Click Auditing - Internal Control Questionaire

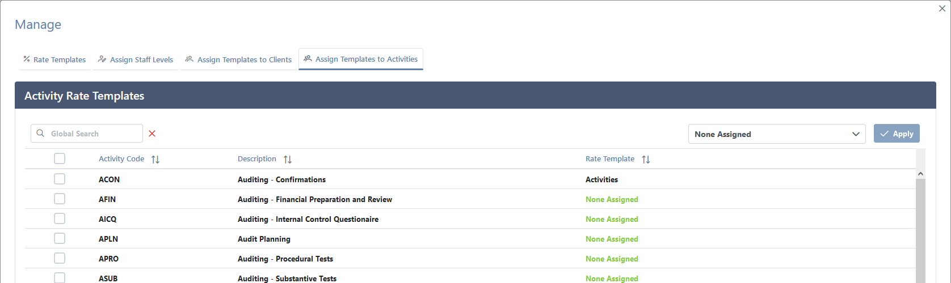pyautogui.click(x=308, y=219)
